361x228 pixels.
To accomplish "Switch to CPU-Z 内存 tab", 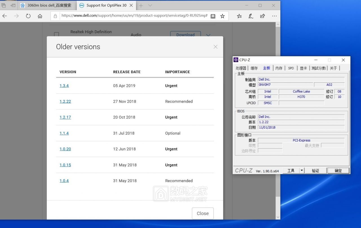I will (279, 68).
